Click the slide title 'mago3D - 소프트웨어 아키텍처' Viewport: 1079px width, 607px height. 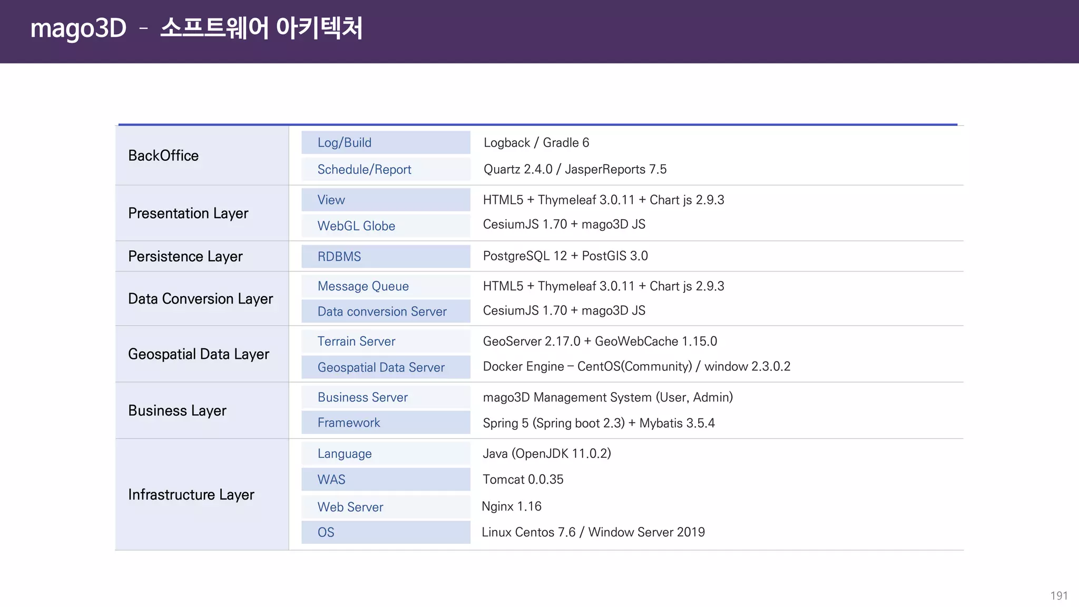point(197,28)
